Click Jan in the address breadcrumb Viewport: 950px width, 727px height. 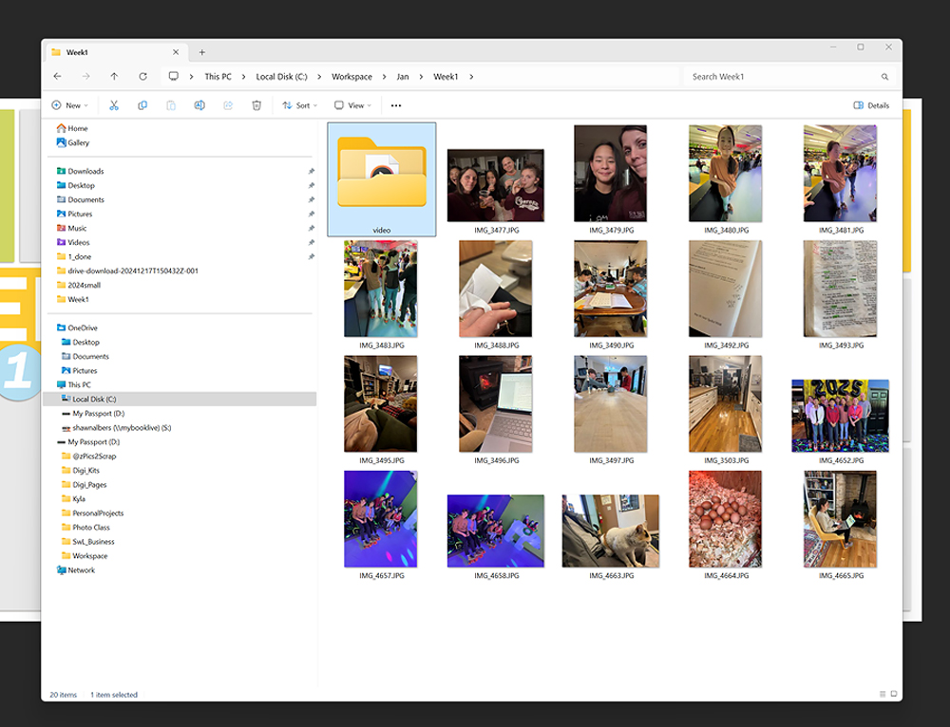[x=402, y=77]
